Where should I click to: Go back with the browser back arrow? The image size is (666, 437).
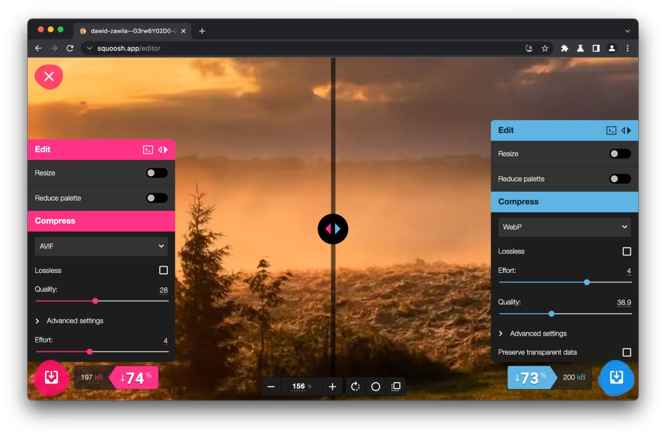38,48
